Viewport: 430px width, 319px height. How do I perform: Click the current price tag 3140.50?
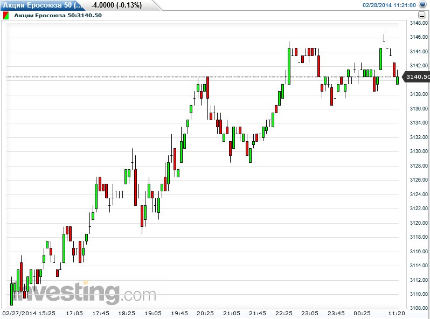coord(418,77)
